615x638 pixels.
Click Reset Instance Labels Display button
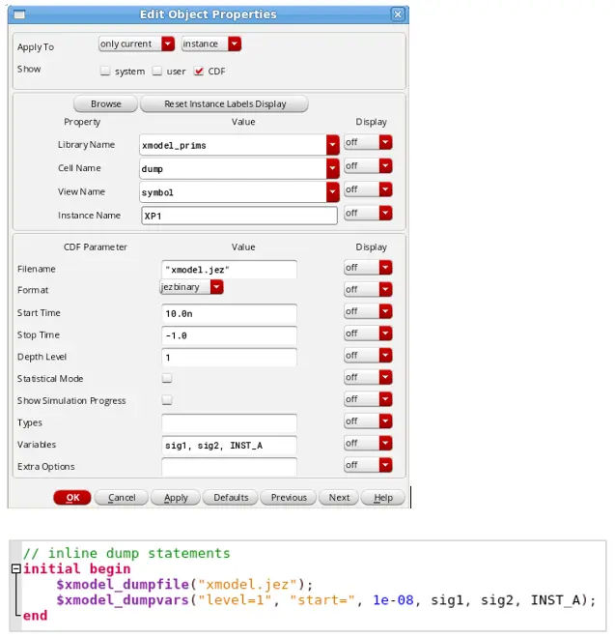224,103
